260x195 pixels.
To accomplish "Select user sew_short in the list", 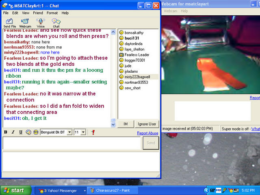I will coord(132,88).
